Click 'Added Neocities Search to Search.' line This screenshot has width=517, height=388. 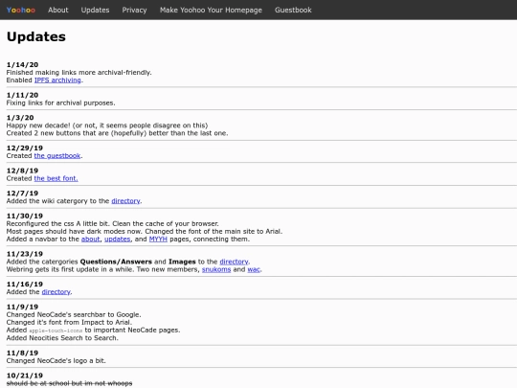[62, 338]
